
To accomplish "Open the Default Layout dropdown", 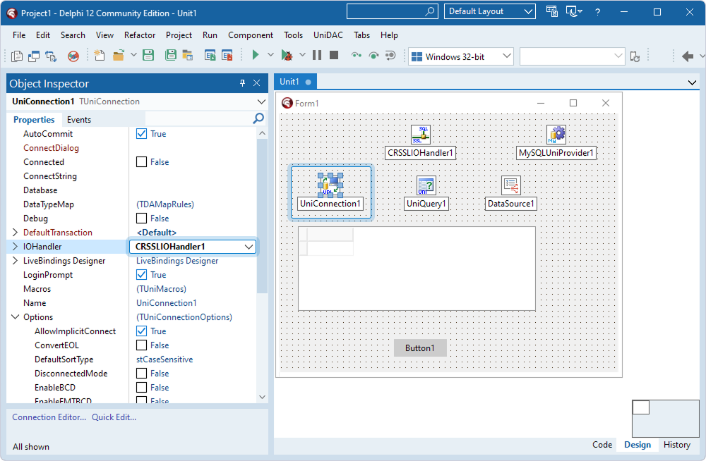I will click(490, 11).
